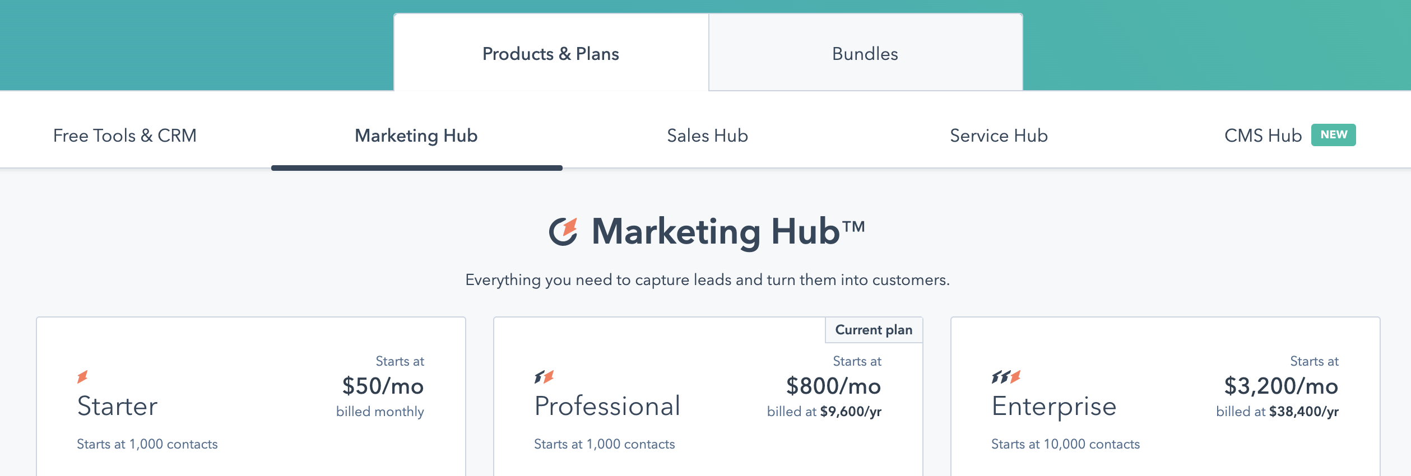The height and width of the screenshot is (476, 1411).
Task: Open the Sales Hub section
Action: [x=707, y=135]
